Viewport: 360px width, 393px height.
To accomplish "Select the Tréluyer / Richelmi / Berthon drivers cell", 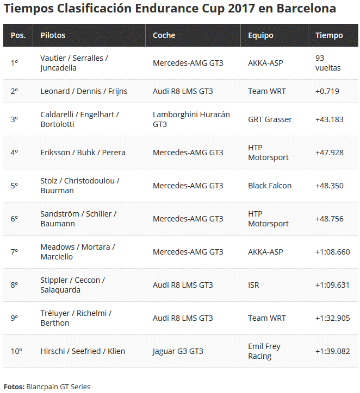I will click(x=76, y=318).
